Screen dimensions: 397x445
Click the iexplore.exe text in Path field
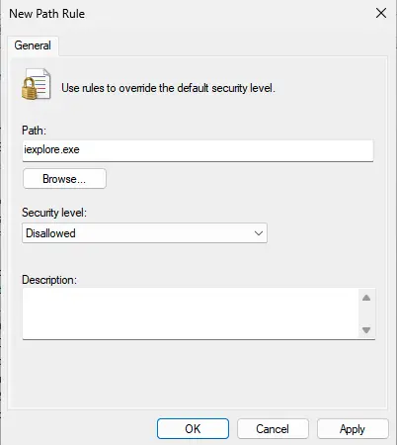tap(51, 149)
